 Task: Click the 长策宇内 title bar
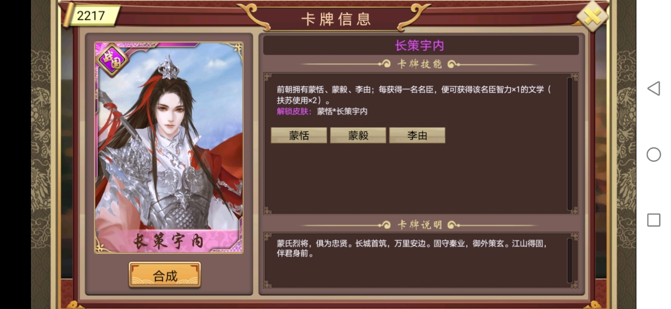coord(421,45)
